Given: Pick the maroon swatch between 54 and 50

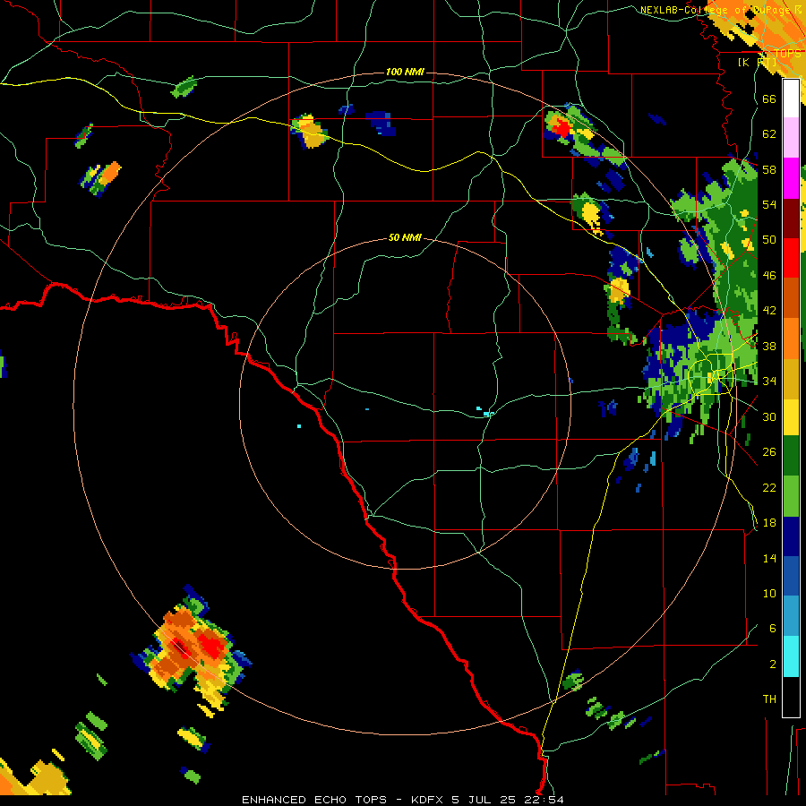Looking at the screenshot, I should (x=791, y=219).
